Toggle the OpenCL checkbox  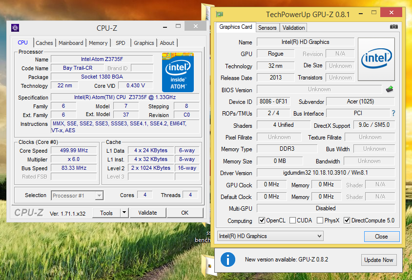point(262,220)
